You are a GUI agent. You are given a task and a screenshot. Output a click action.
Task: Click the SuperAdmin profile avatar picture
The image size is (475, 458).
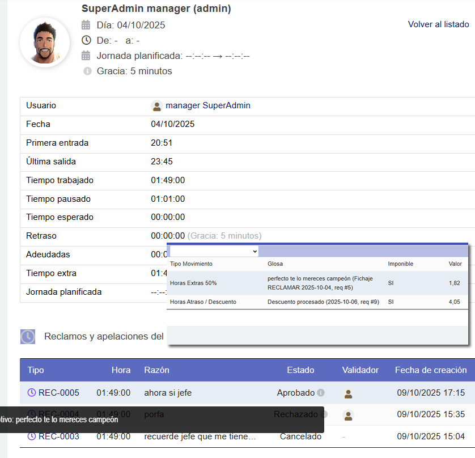tap(45, 43)
